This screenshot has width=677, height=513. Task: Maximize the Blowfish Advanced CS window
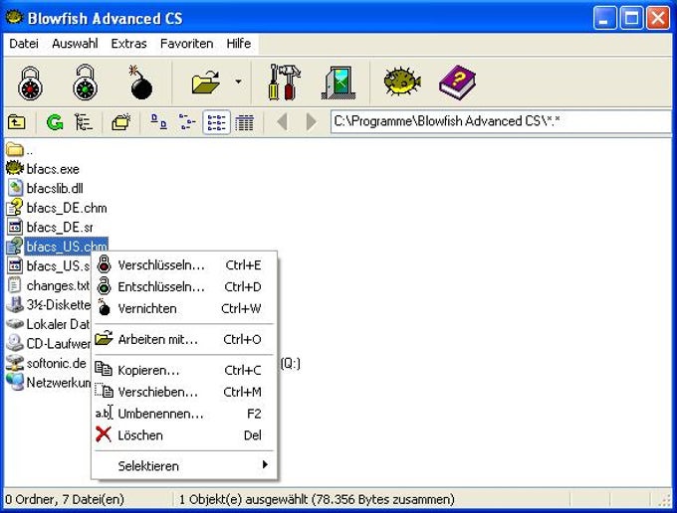[631, 18]
